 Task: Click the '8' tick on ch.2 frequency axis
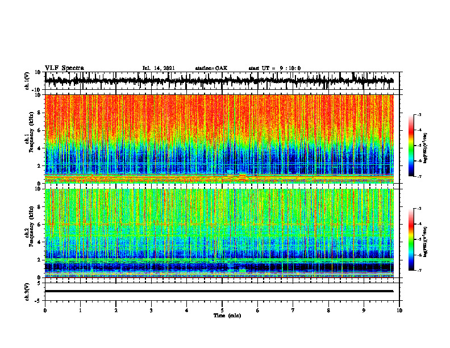pyautogui.click(x=39, y=207)
